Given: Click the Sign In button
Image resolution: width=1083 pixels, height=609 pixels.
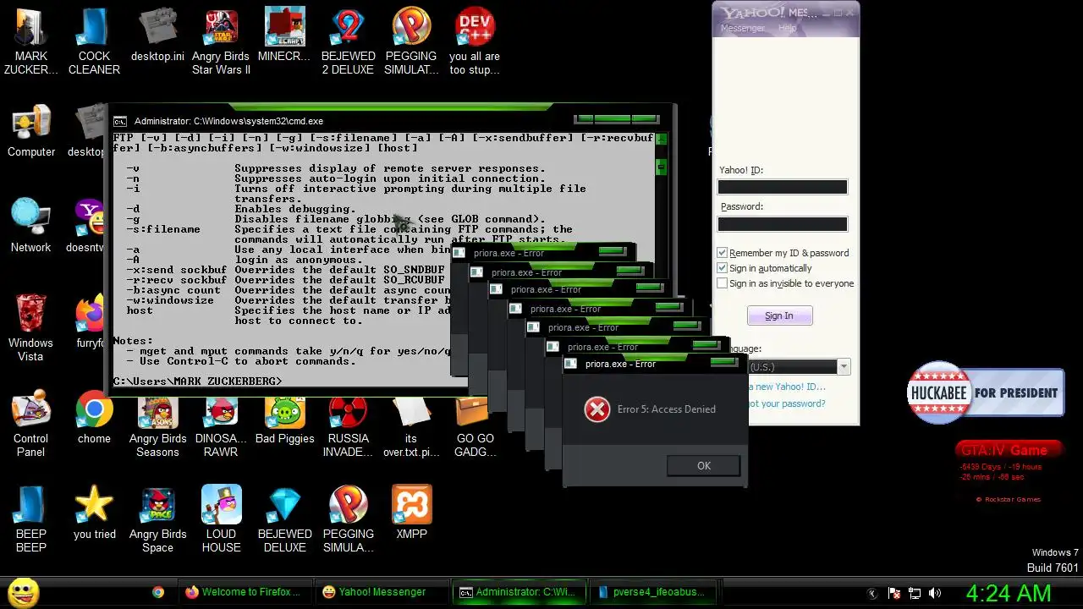Looking at the screenshot, I should click(x=779, y=315).
